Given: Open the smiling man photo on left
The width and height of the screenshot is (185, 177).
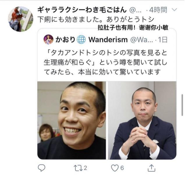Looking at the screenshot, I should click(72, 120).
